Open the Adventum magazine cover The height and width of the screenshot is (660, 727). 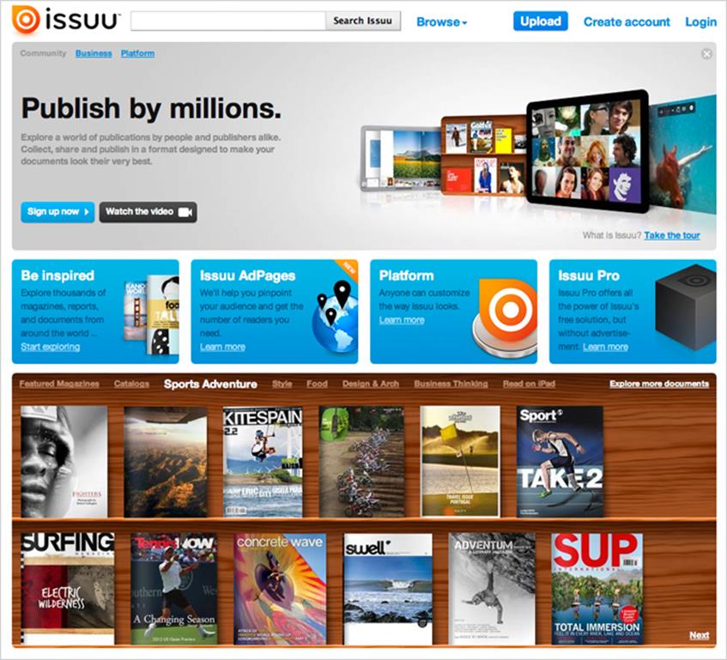(492, 589)
